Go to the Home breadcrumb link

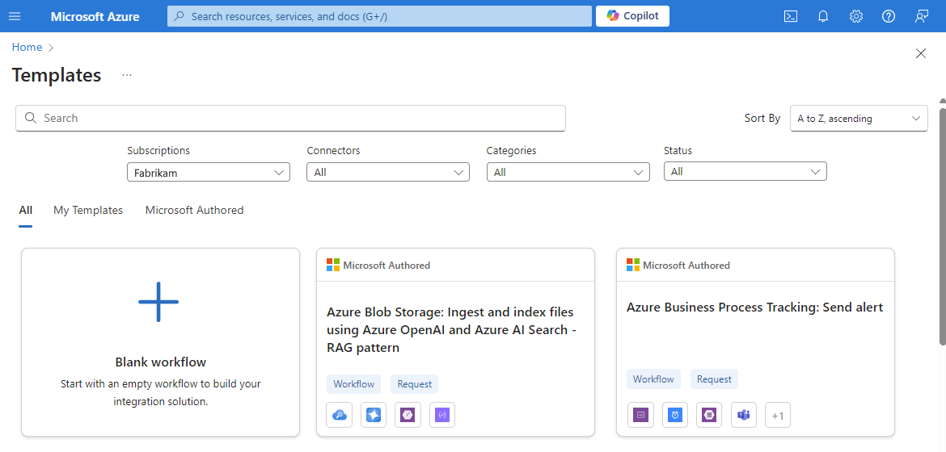[27, 48]
